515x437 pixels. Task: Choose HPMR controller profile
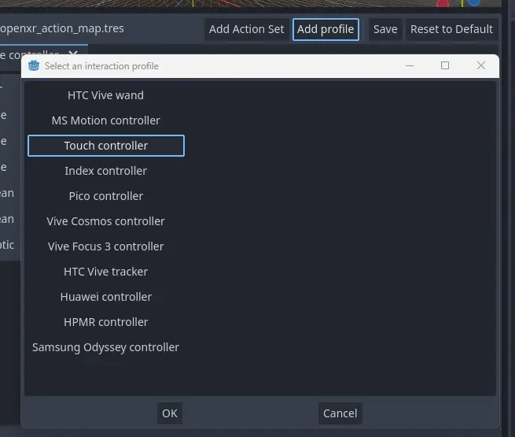pos(105,322)
